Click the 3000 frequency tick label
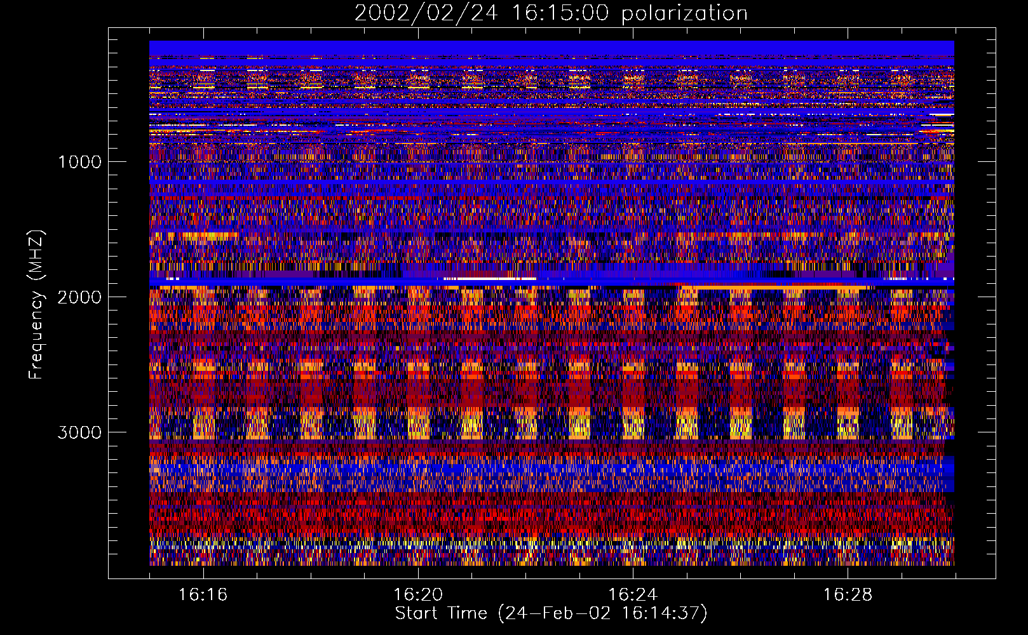The height and width of the screenshot is (635, 1028). click(79, 432)
